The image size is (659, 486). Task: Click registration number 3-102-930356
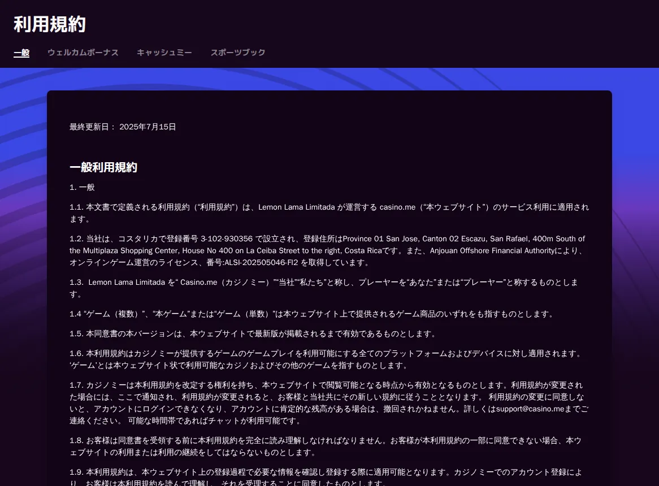coord(227,238)
